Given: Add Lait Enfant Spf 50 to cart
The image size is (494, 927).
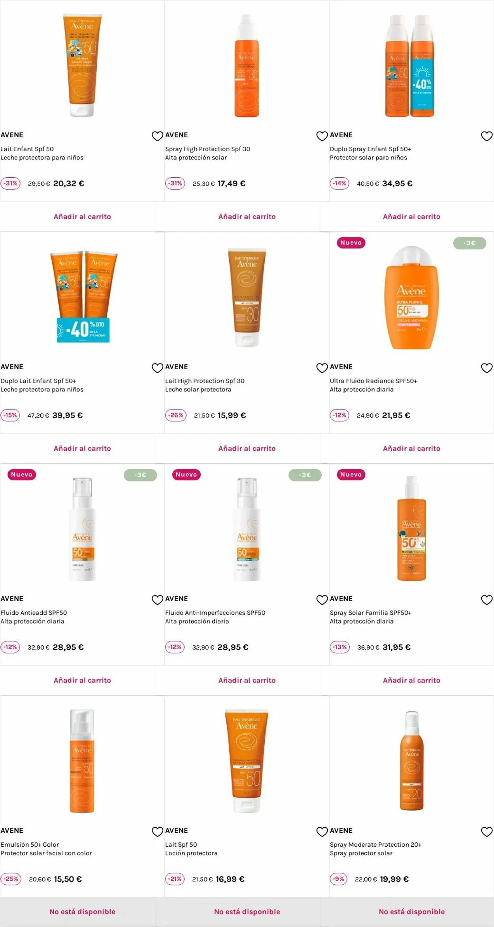Looking at the screenshot, I should tap(82, 216).
